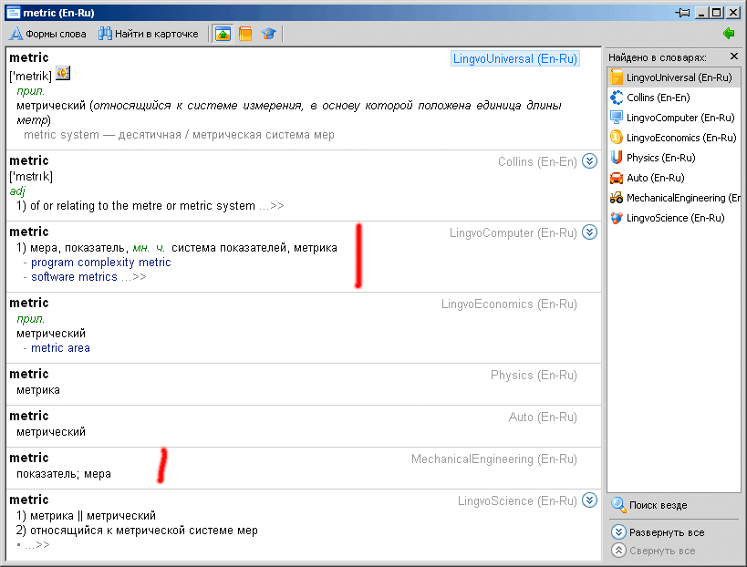
Task: Click the MechanicalEngineering tractor icon
Action: coord(617,197)
